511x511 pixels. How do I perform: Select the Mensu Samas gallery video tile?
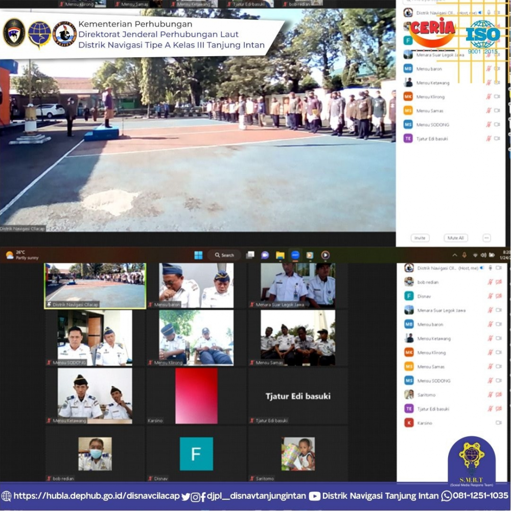click(297, 338)
